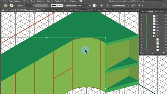This screenshot has width=167, height=94.
Task: Open the Эффект menu
Action: (x=50, y=1)
